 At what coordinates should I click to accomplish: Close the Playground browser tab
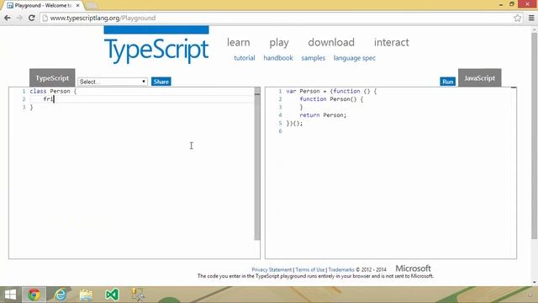tap(78, 6)
